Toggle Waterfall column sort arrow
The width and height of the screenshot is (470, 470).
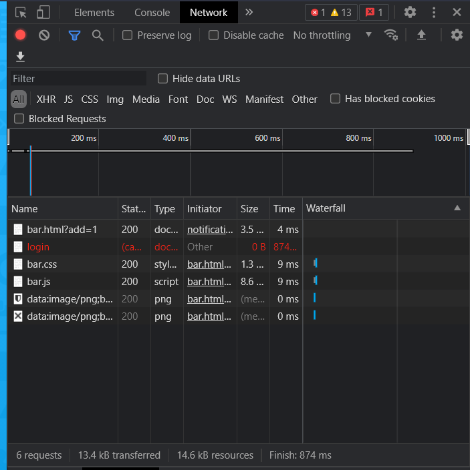pos(457,208)
